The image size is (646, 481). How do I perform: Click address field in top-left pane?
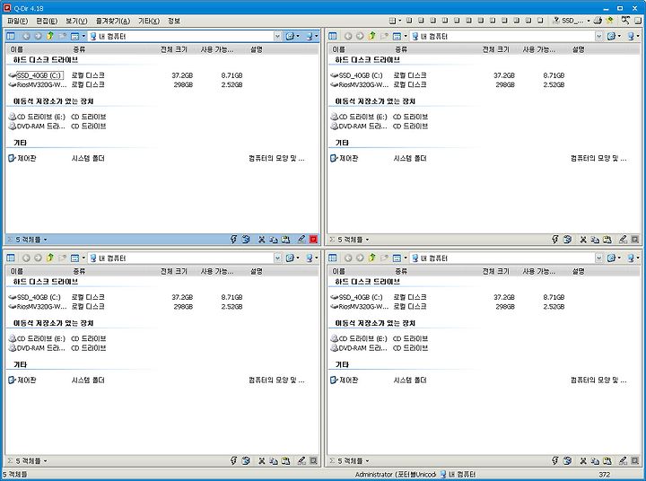(181, 36)
